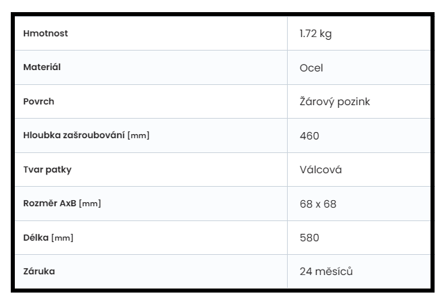Click the 68 x 68 dimension value
Screen dimensions: 444x302
[317, 203]
